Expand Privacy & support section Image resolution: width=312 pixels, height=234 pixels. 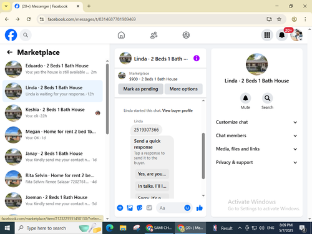point(256,162)
